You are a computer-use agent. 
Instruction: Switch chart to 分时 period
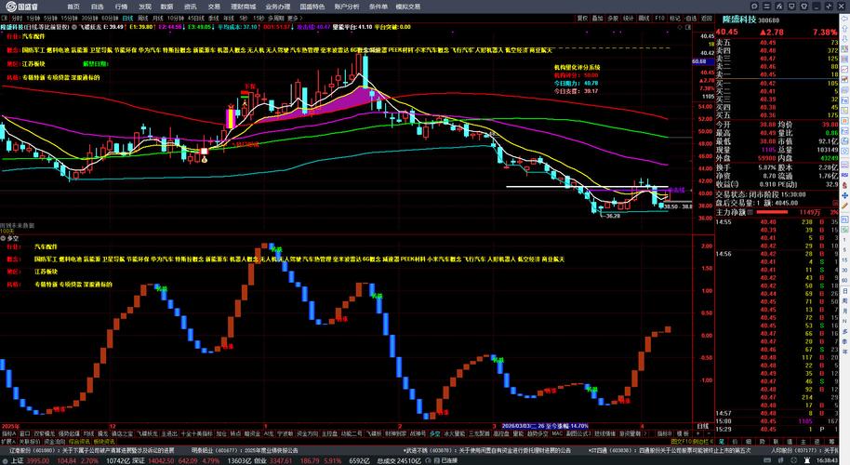[17, 18]
